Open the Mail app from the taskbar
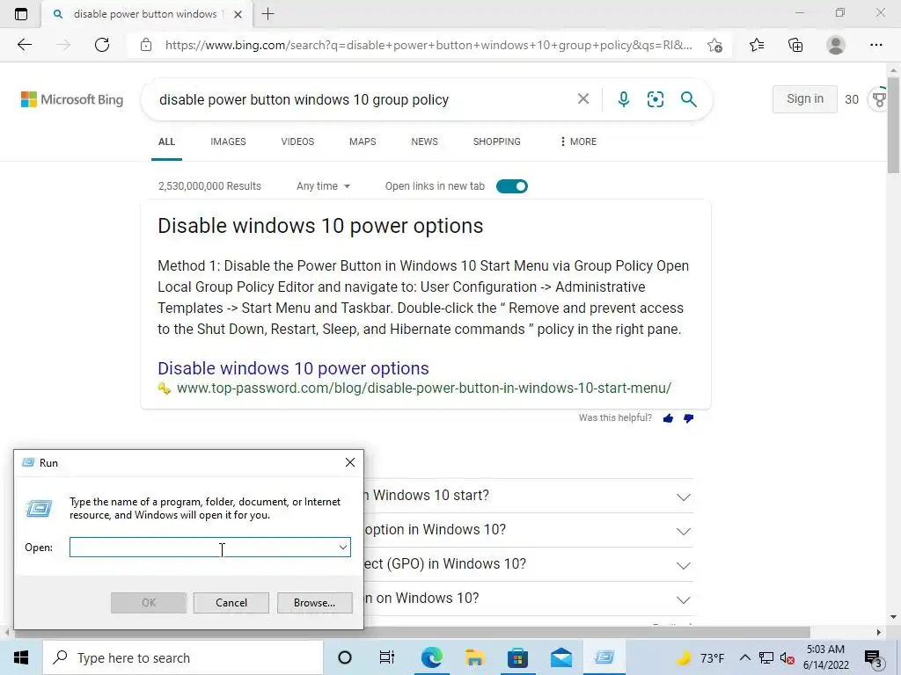 coord(560,657)
